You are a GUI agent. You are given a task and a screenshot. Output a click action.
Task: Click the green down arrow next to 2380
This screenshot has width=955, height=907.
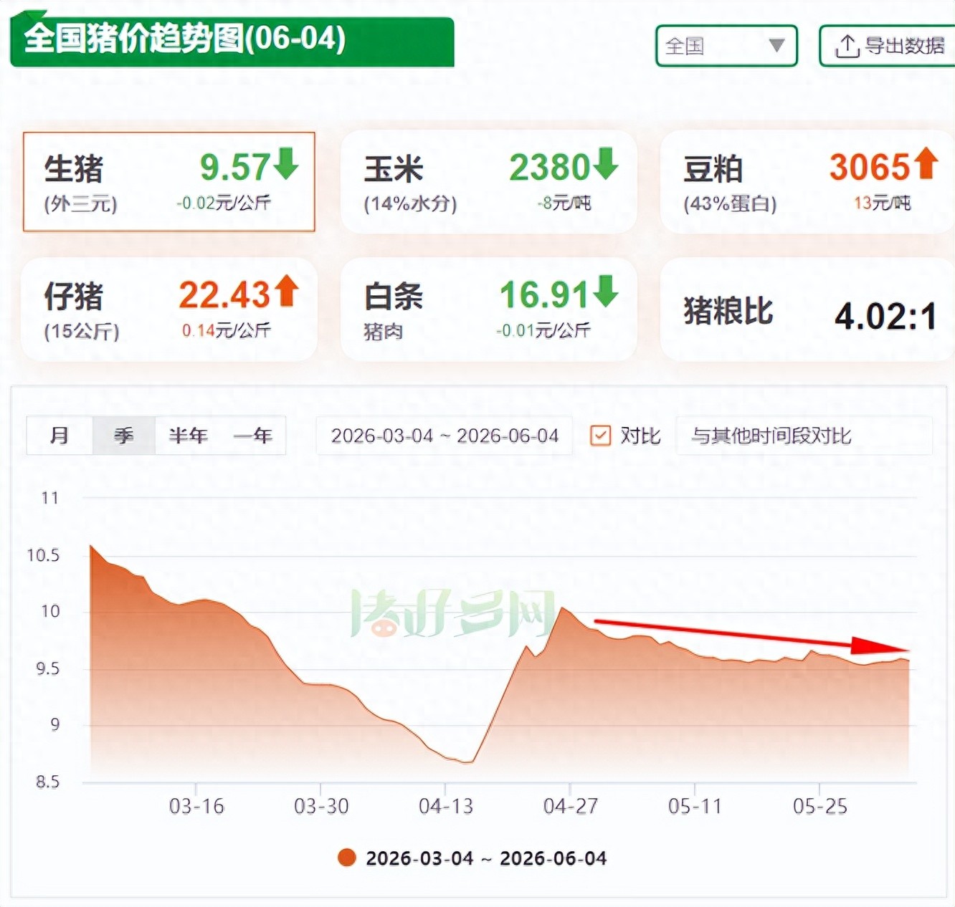coord(605,163)
